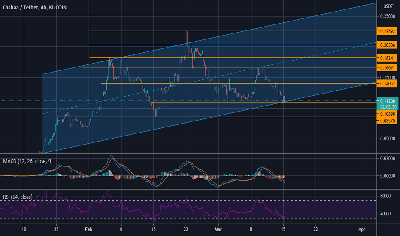Image resolution: width=400 pixels, height=236 pixels.
Task: Select the 0.22592 price label
Action: [387, 31]
